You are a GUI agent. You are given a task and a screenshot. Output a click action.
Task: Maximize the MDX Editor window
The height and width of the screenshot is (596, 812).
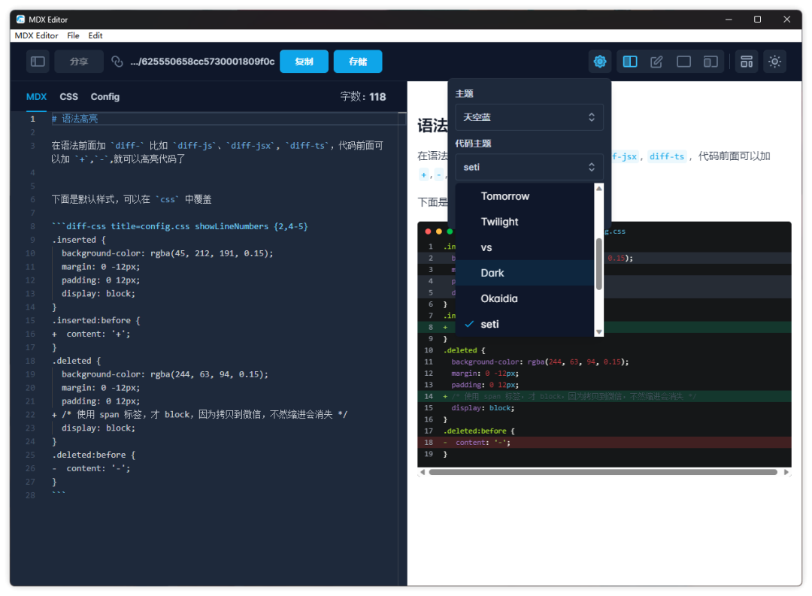pyautogui.click(x=757, y=19)
